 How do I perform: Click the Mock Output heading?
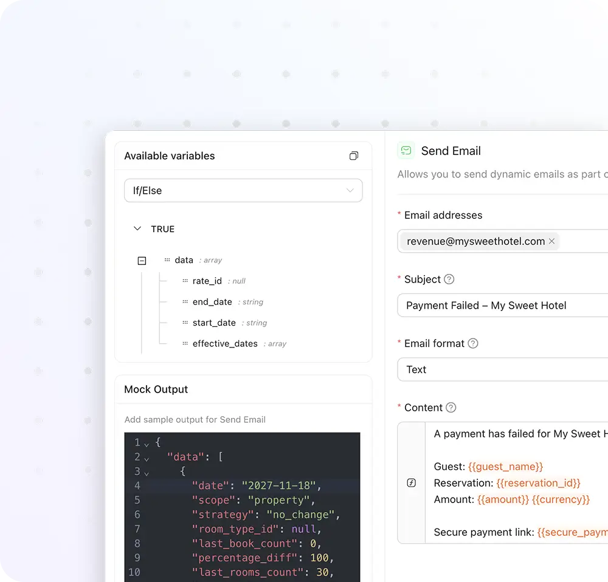156,389
